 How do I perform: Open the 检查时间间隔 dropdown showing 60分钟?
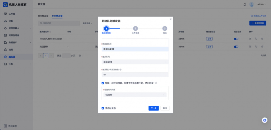point(135,95)
